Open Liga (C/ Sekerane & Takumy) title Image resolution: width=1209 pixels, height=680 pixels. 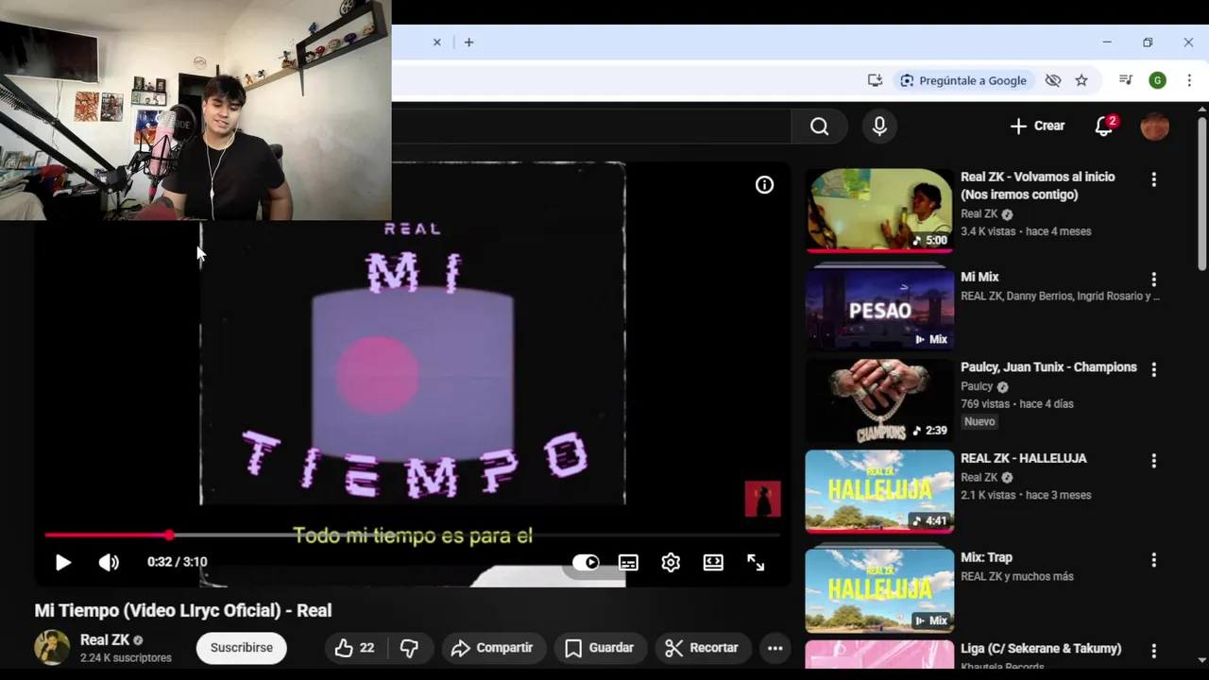tap(1041, 649)
